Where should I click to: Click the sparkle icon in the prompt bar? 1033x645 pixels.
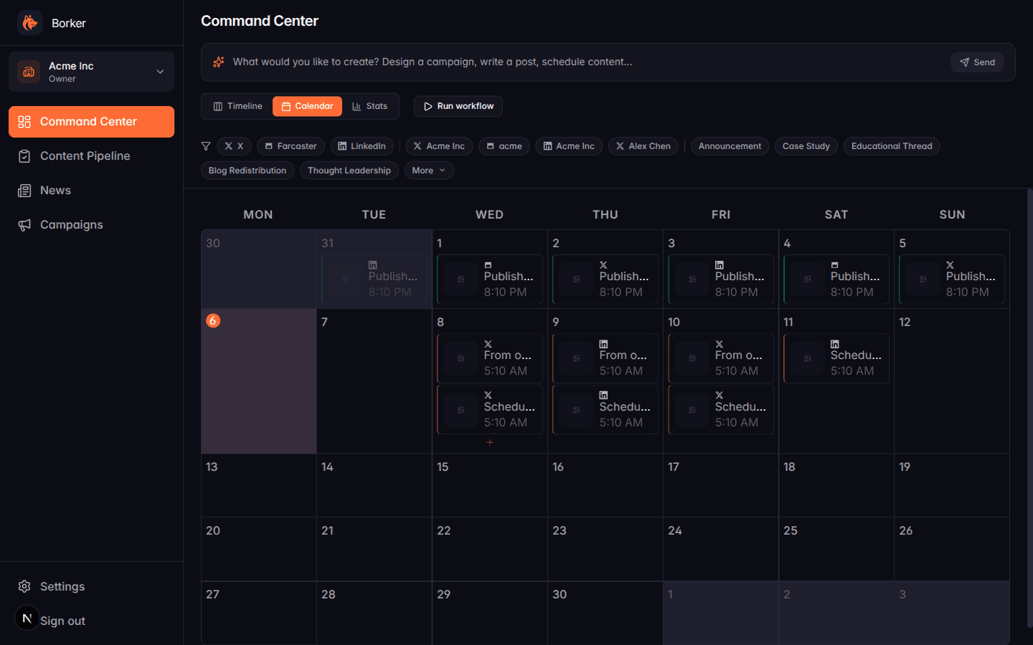click(219, 62)
